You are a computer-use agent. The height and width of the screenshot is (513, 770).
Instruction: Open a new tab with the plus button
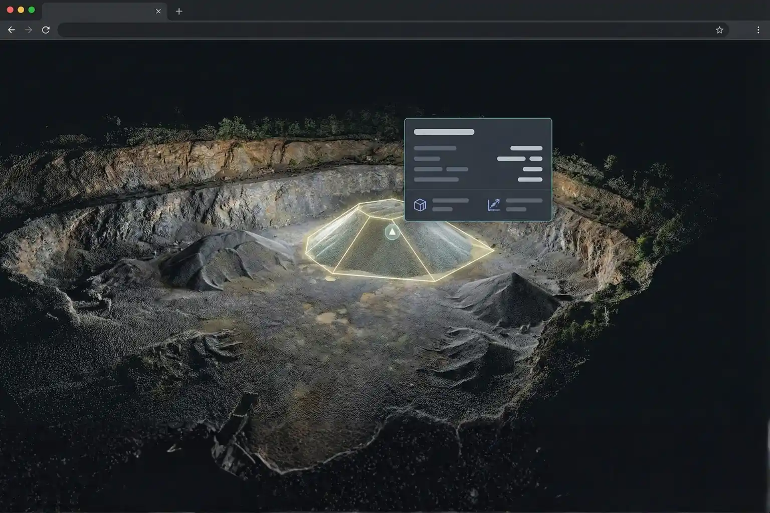point(179,11)
